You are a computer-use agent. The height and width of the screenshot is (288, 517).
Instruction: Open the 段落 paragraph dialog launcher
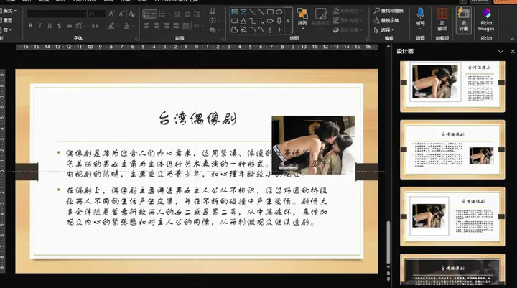(x=223, y=39)
